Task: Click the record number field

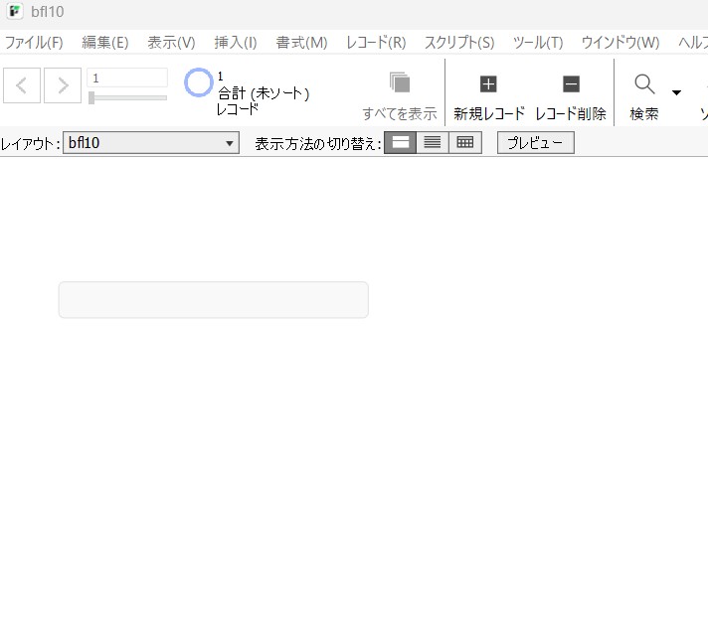Action: coord(127,78)
